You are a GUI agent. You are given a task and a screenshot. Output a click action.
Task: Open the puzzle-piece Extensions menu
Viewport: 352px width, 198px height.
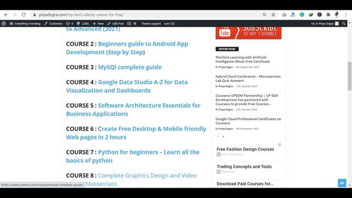[x=328, y=15]
